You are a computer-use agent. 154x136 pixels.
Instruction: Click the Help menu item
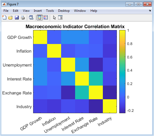pos(94,11)
